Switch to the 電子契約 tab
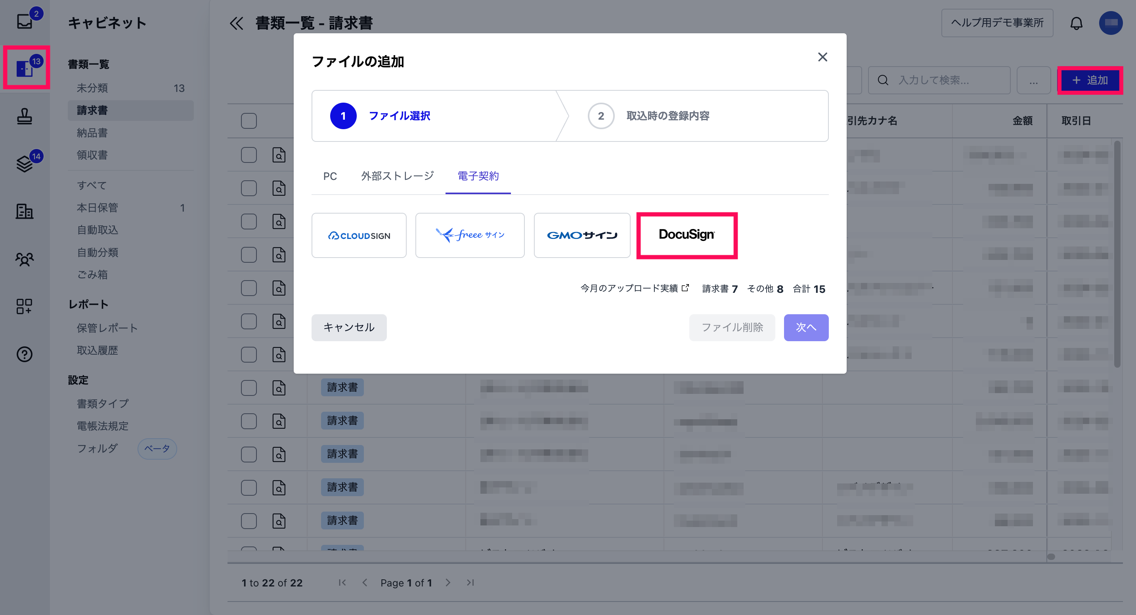The image size is (1136, 615). [x=478, y=176]
